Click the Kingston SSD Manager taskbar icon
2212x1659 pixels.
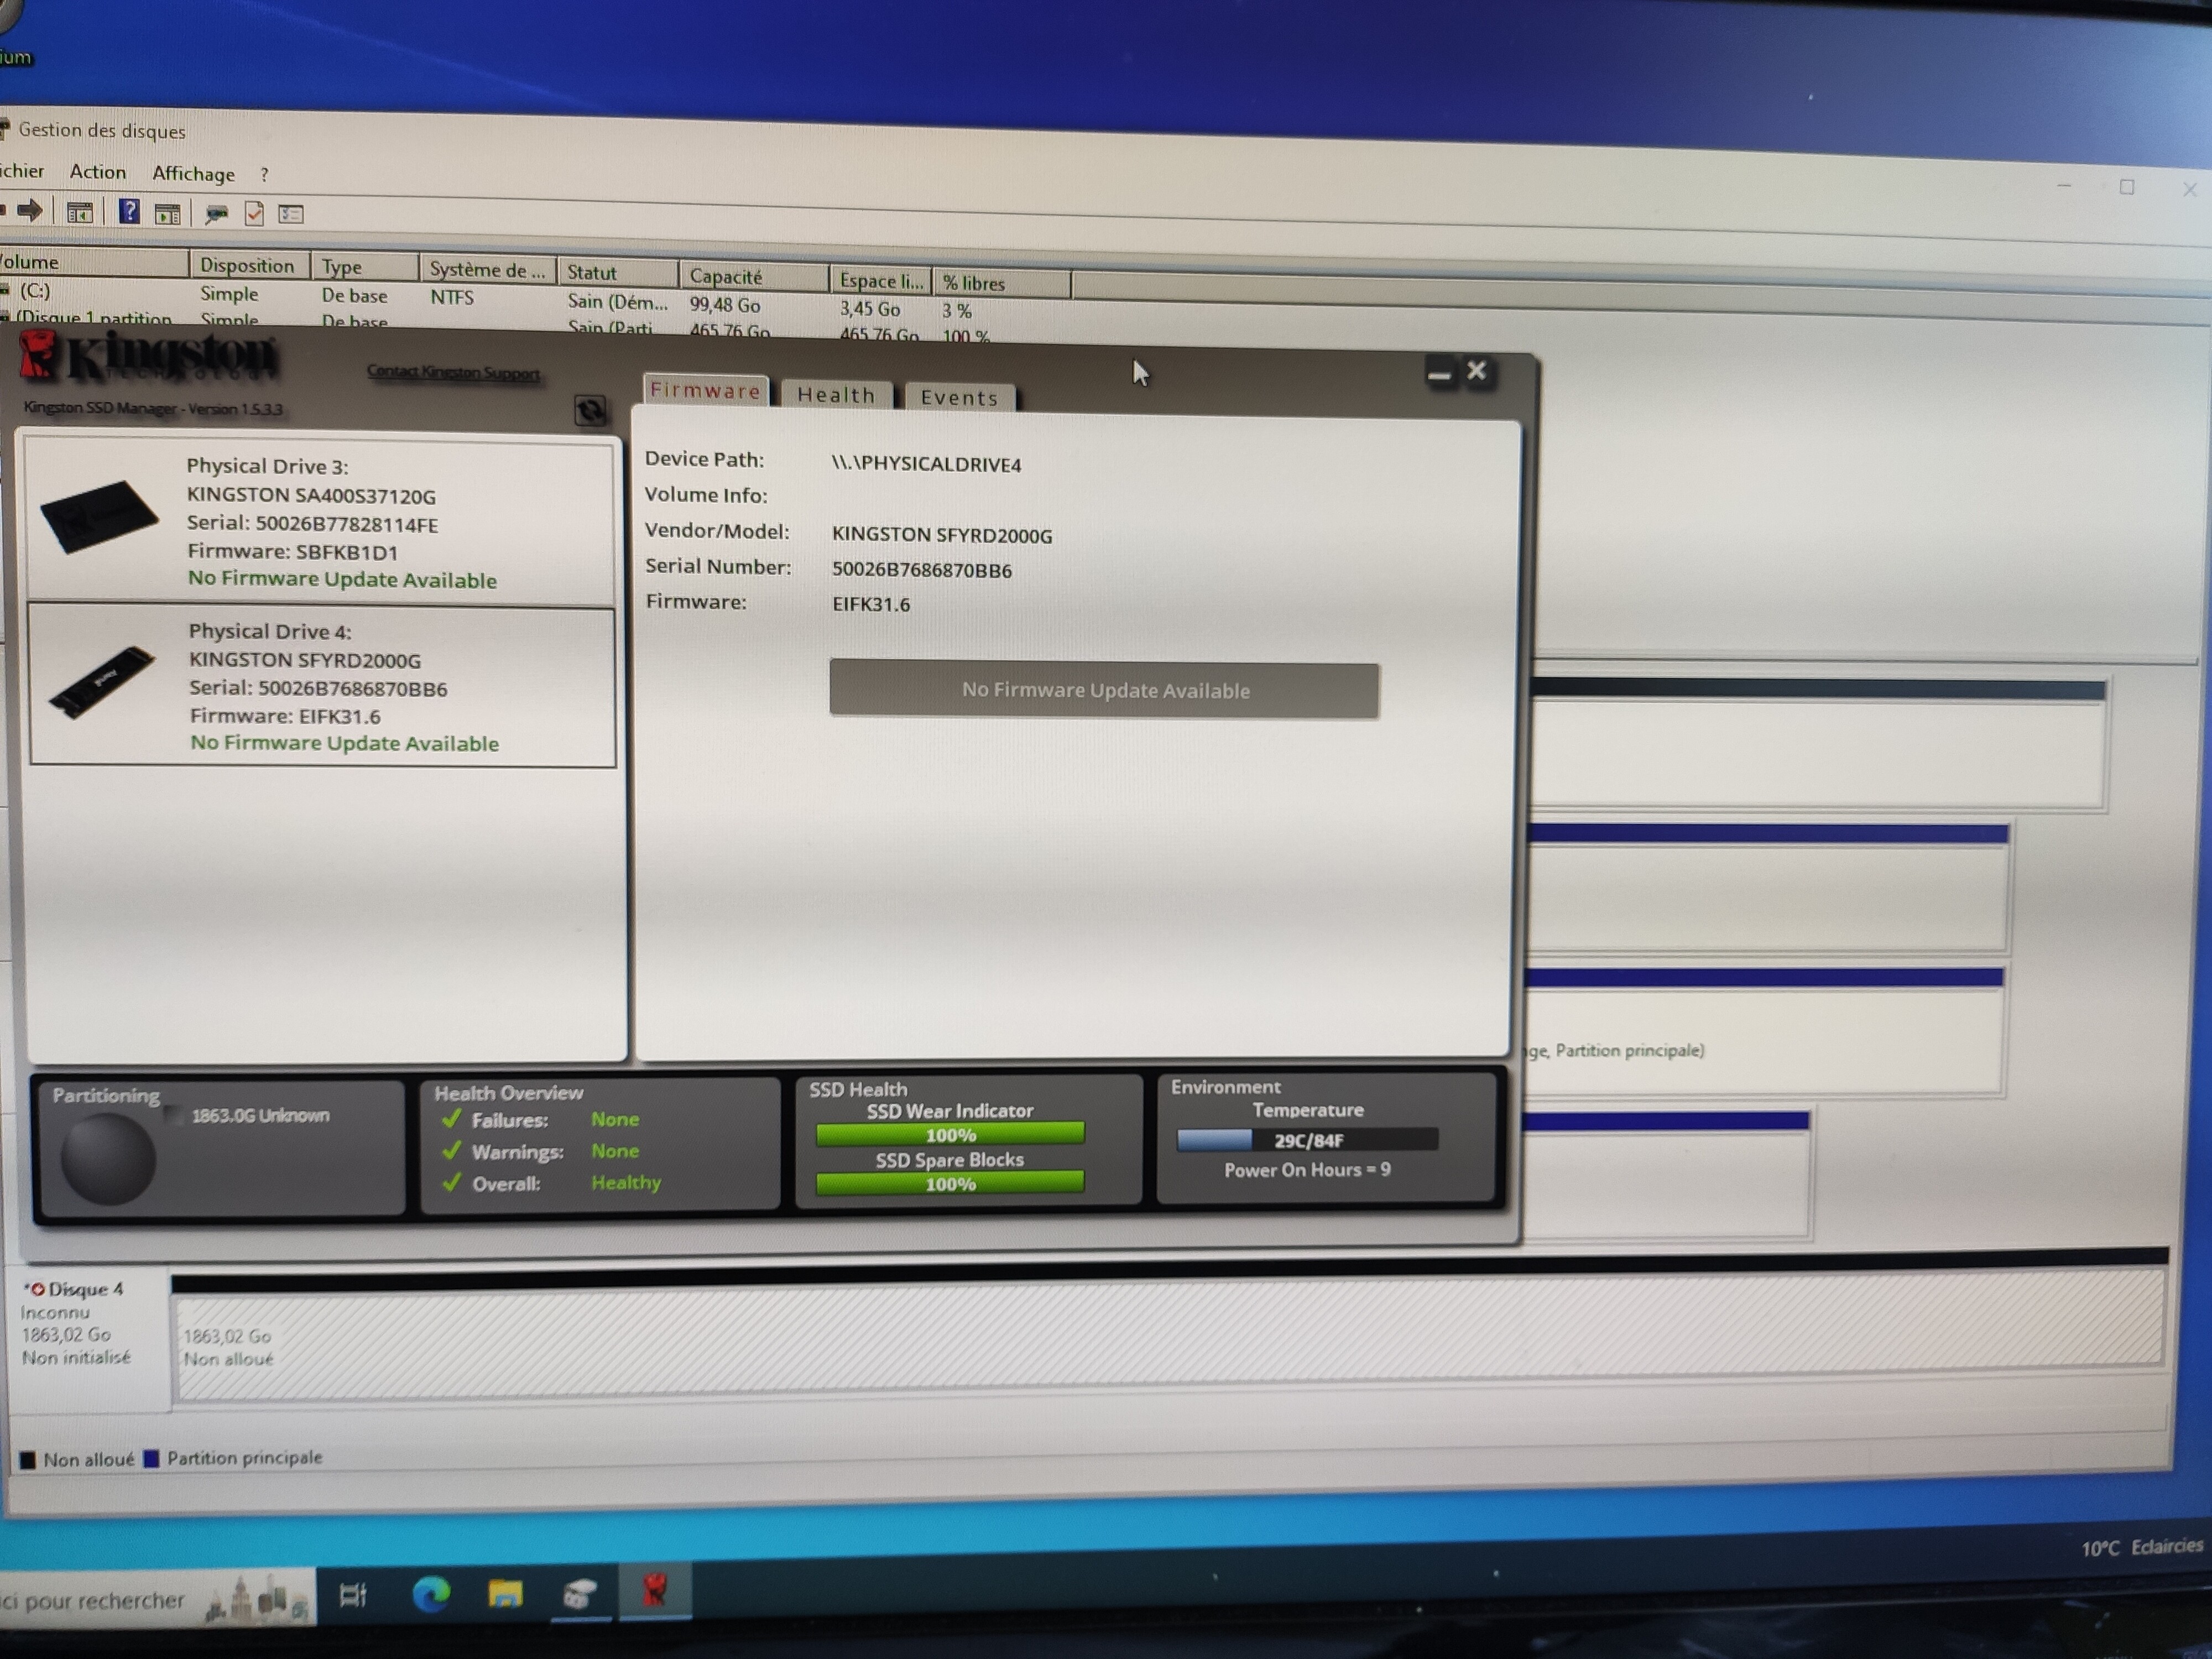(x=655, y=1590)
